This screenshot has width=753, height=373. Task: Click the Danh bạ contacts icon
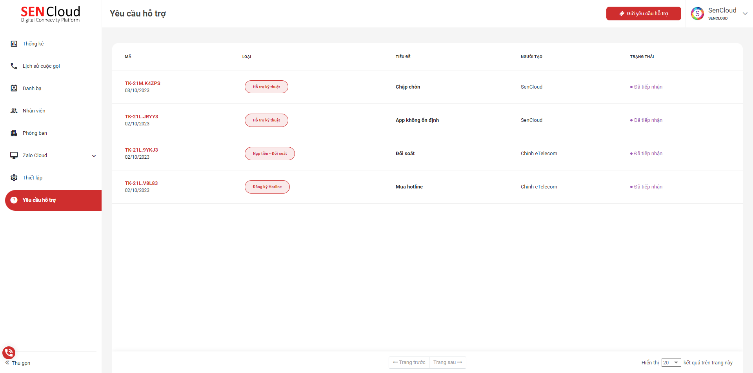pos(14,89)
